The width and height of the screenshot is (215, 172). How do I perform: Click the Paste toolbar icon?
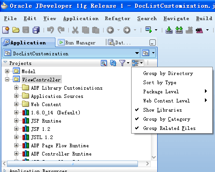pos(96,30)
